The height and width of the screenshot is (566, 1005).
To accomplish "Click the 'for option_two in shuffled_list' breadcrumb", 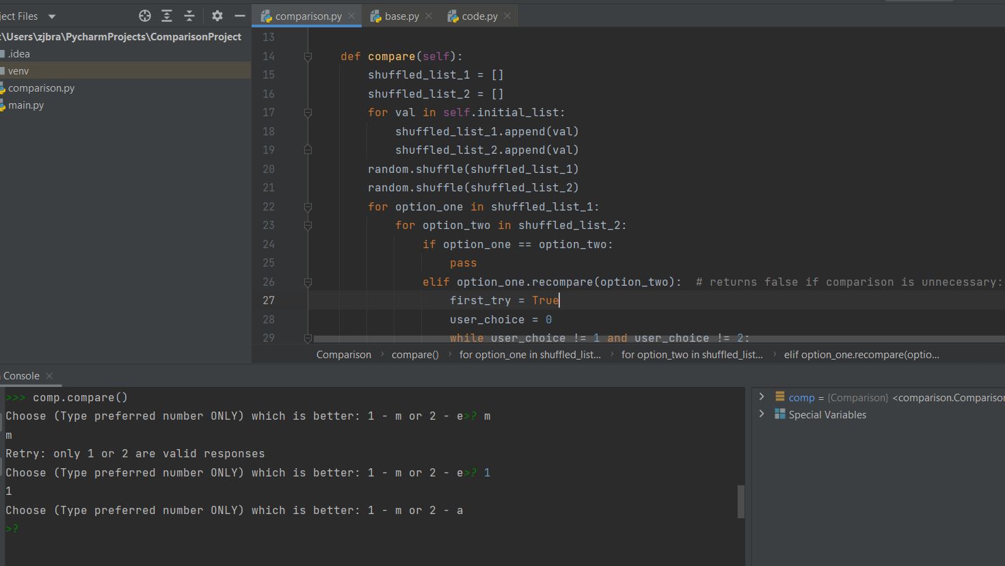I will tap(692, 355).
